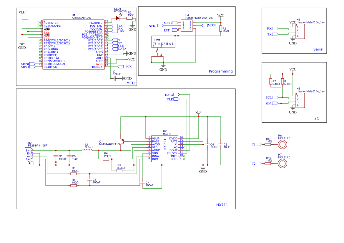Screen dimensions: 344x243
Task: Click the Programming block title label
Action: pos(221,71)
